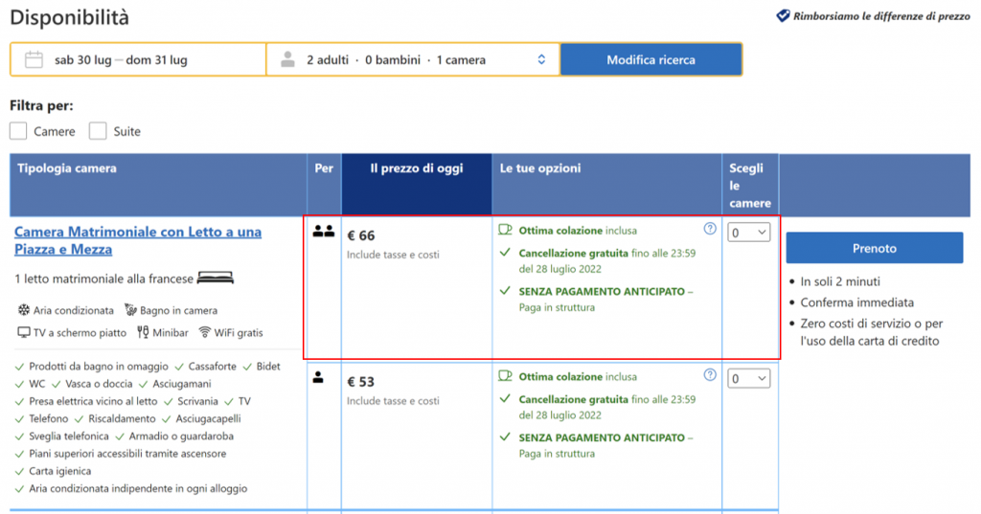Image resolution: width=981 pixels, height=514 pixels.
Task: Click the help icon in the €53 options
Action: pos(710,375)
